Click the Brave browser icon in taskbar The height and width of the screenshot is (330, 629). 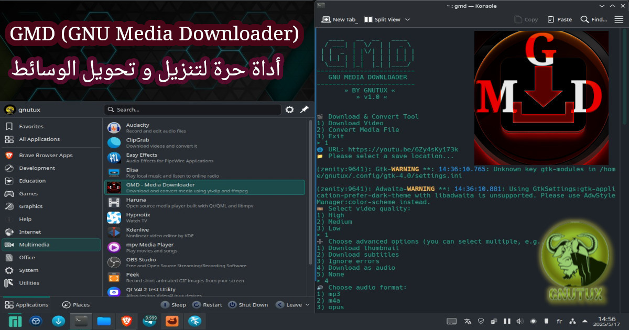point(125,321)
